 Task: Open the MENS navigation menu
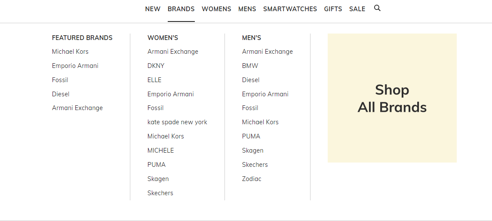click(x=247, y=9)
